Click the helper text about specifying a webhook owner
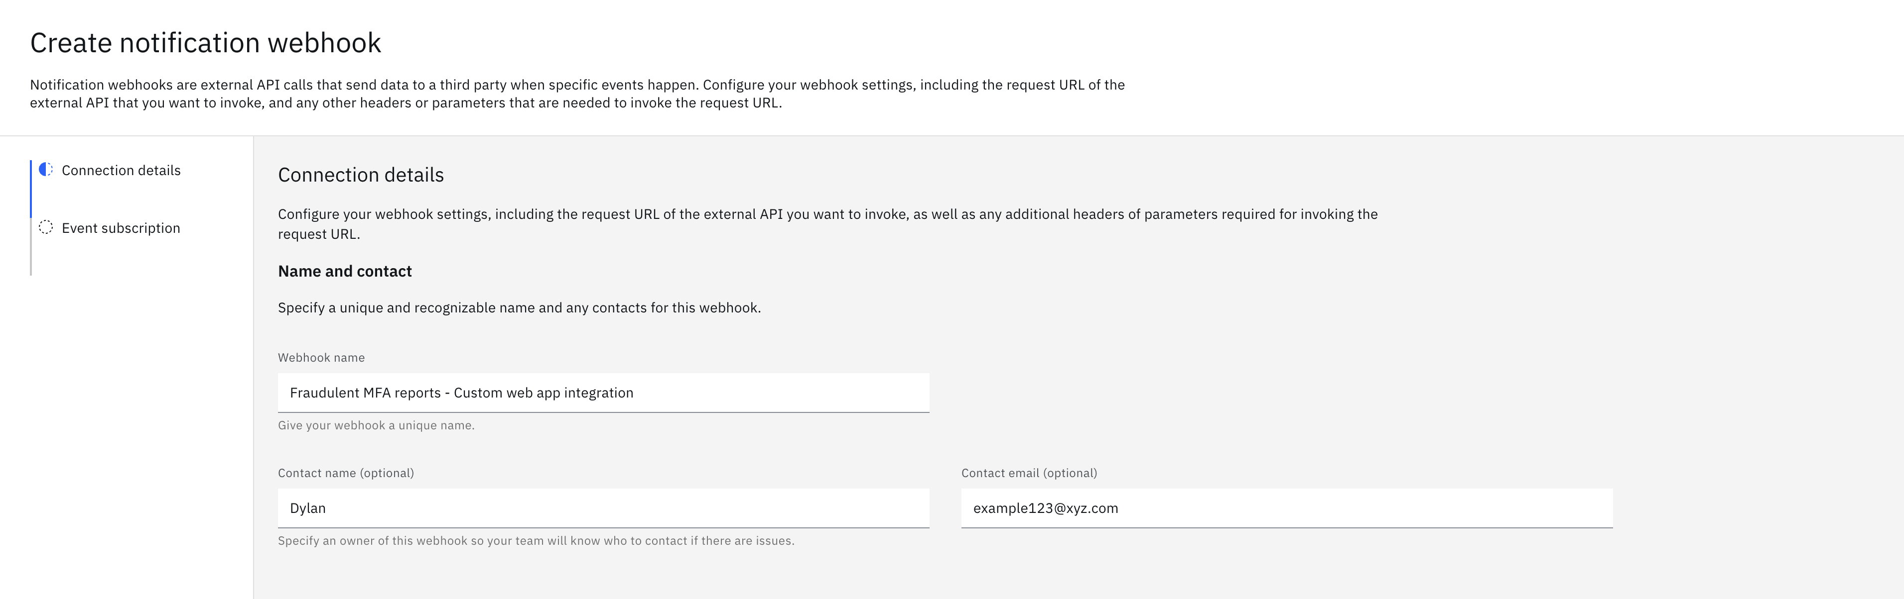This screenshot has height=599, width=1904. click(x=536, y=541)
